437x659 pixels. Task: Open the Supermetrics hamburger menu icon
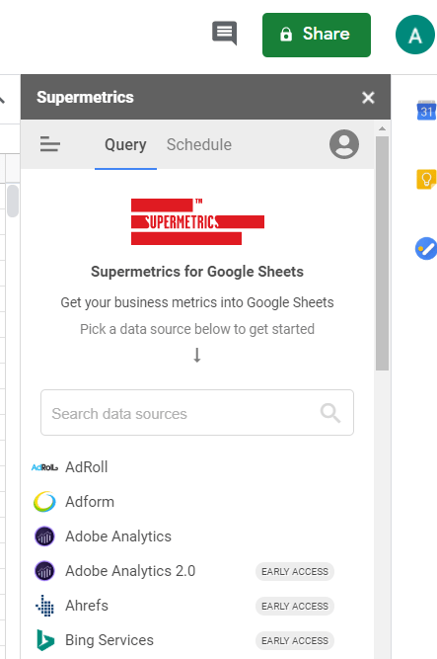coord(50,144)
